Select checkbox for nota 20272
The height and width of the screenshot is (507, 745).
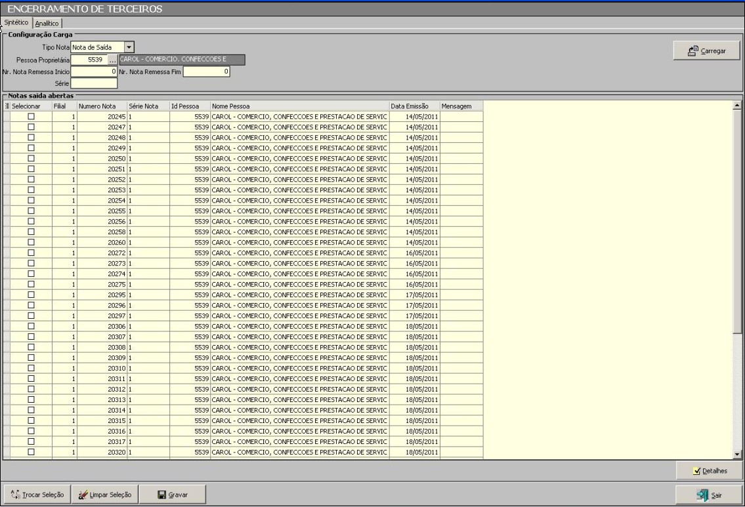click(30, 253)
